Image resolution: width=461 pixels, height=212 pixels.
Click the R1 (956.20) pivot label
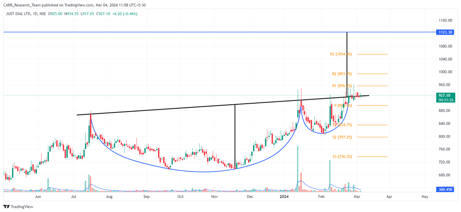tap(342, 86)
